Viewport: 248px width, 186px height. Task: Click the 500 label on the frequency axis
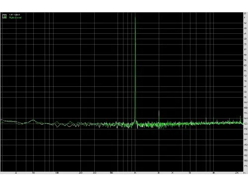coord(112,173)
